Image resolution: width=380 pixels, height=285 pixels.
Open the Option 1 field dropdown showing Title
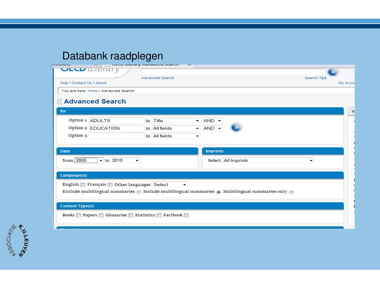(176, 121)
